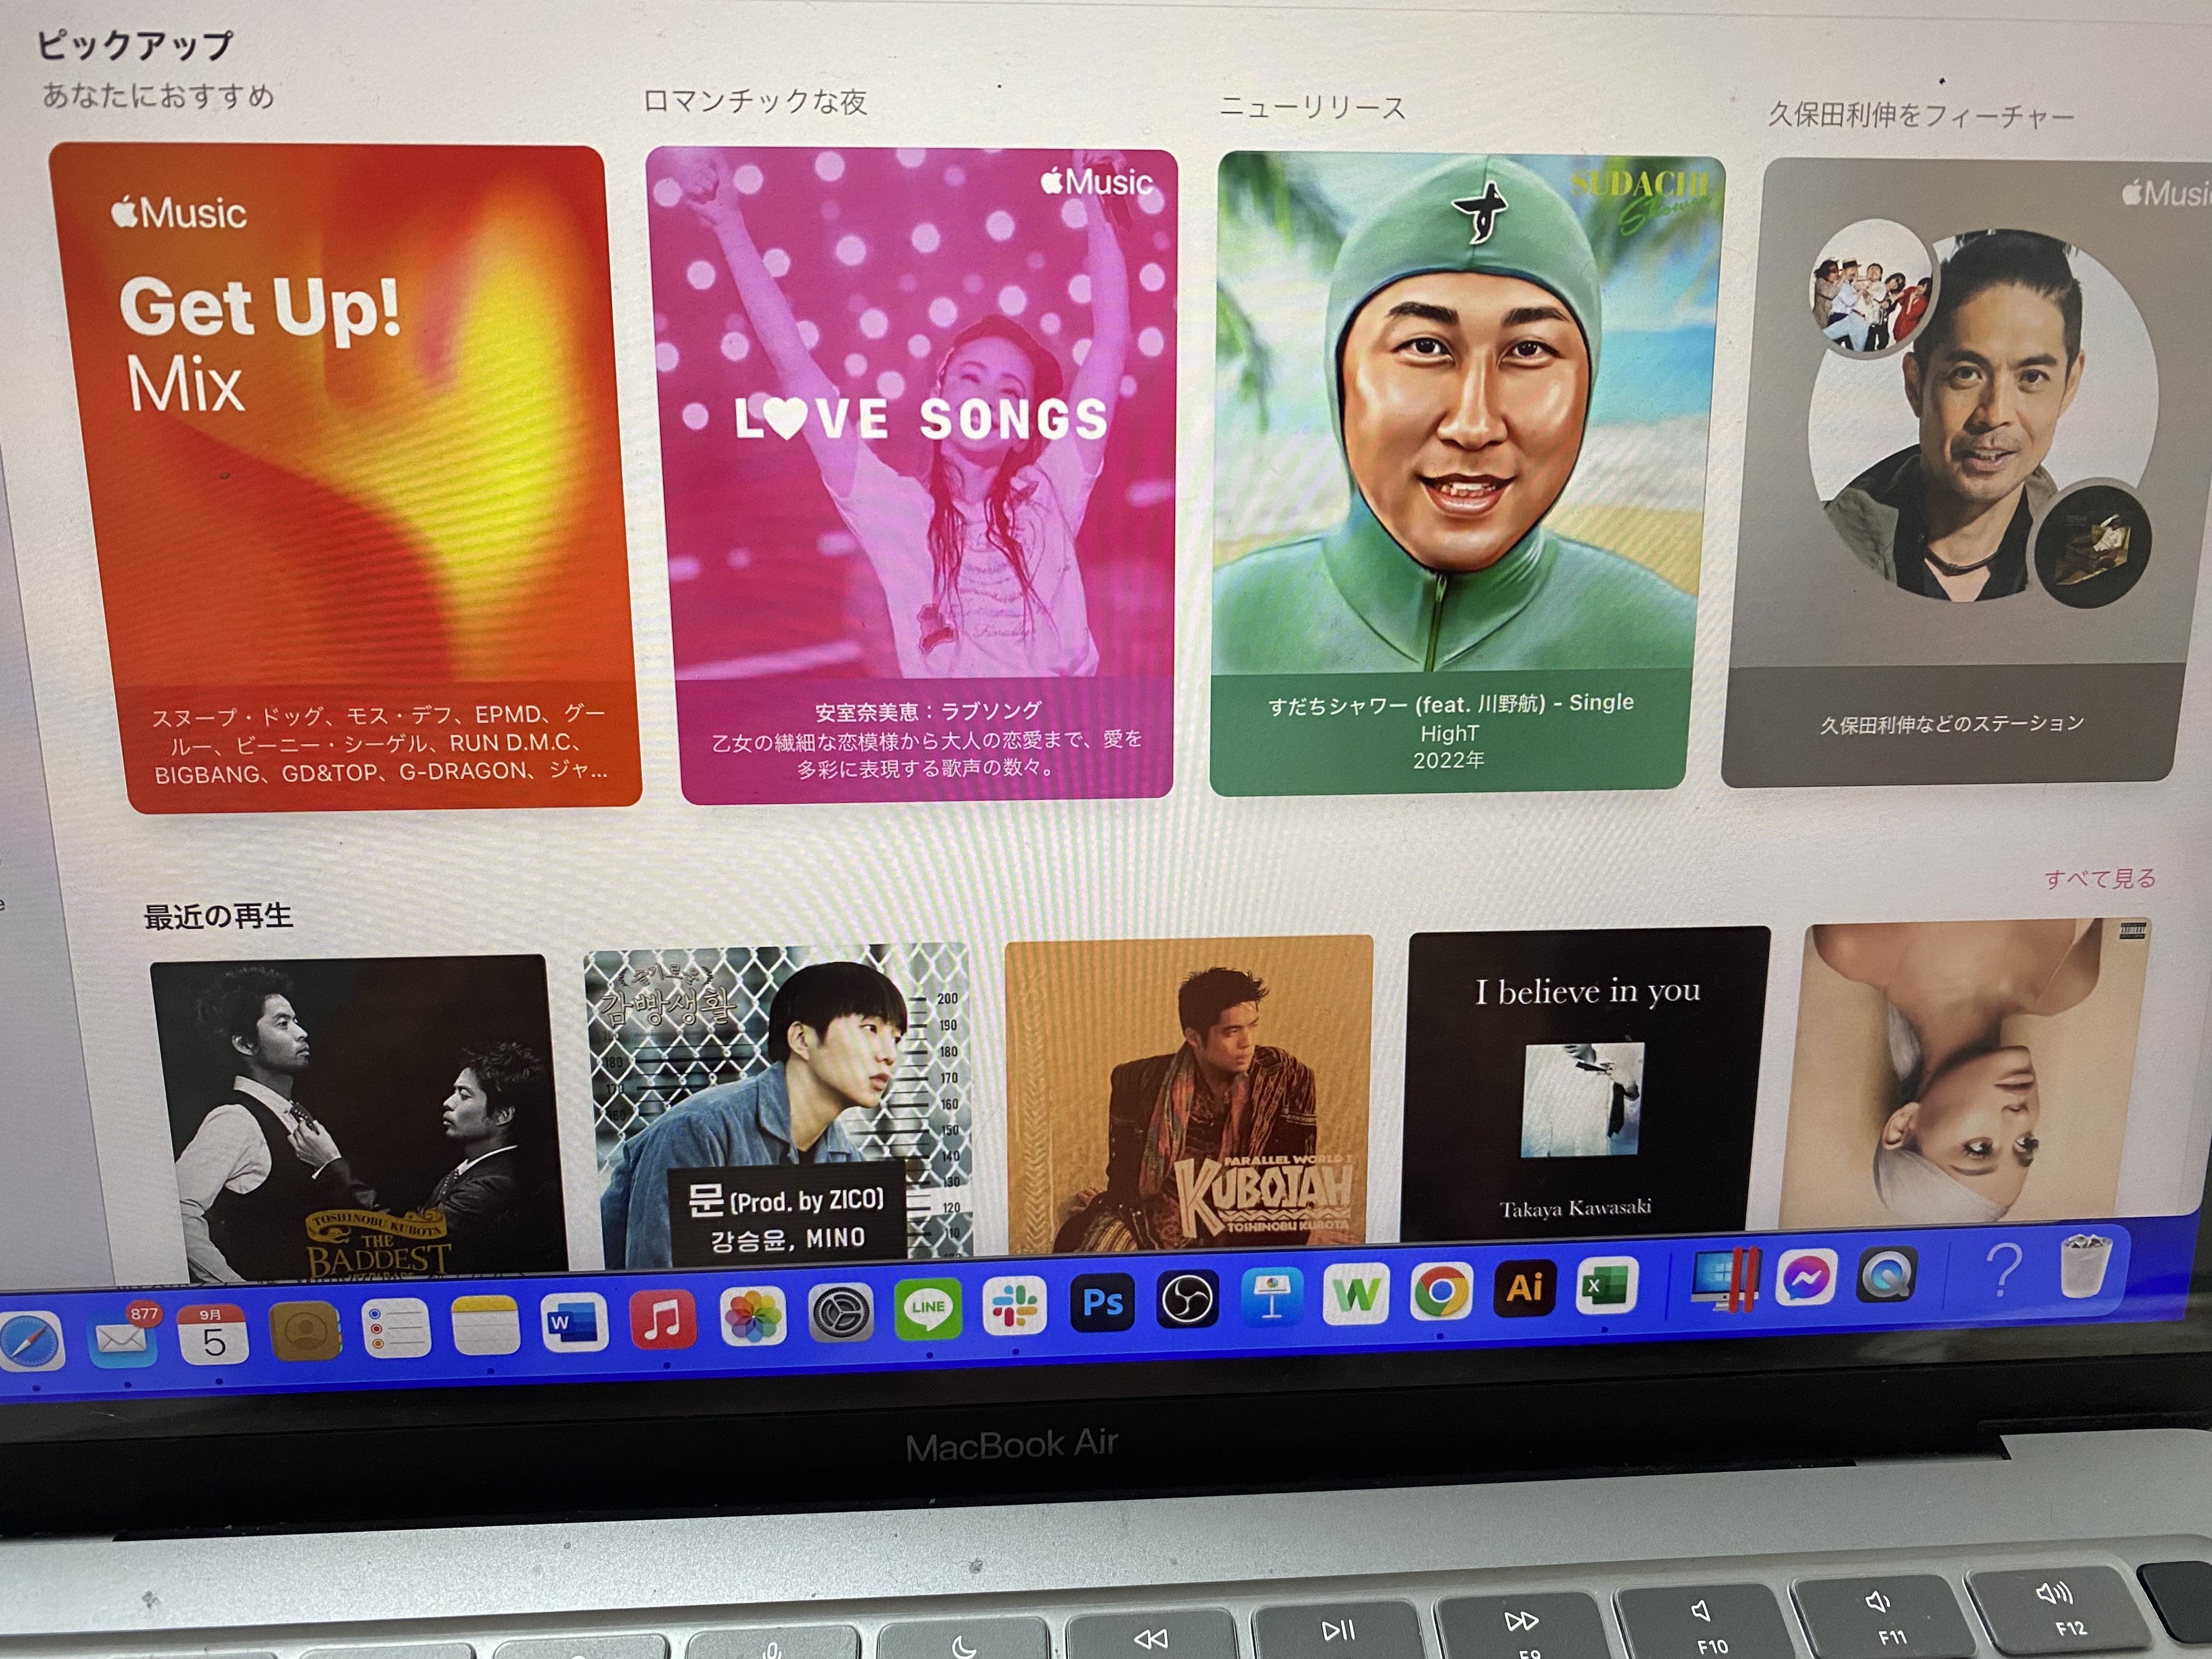Click すべて見る link for recent plays
Image resolution: width=2212 pixels, height=1659 pixels.
[2099, 878]
